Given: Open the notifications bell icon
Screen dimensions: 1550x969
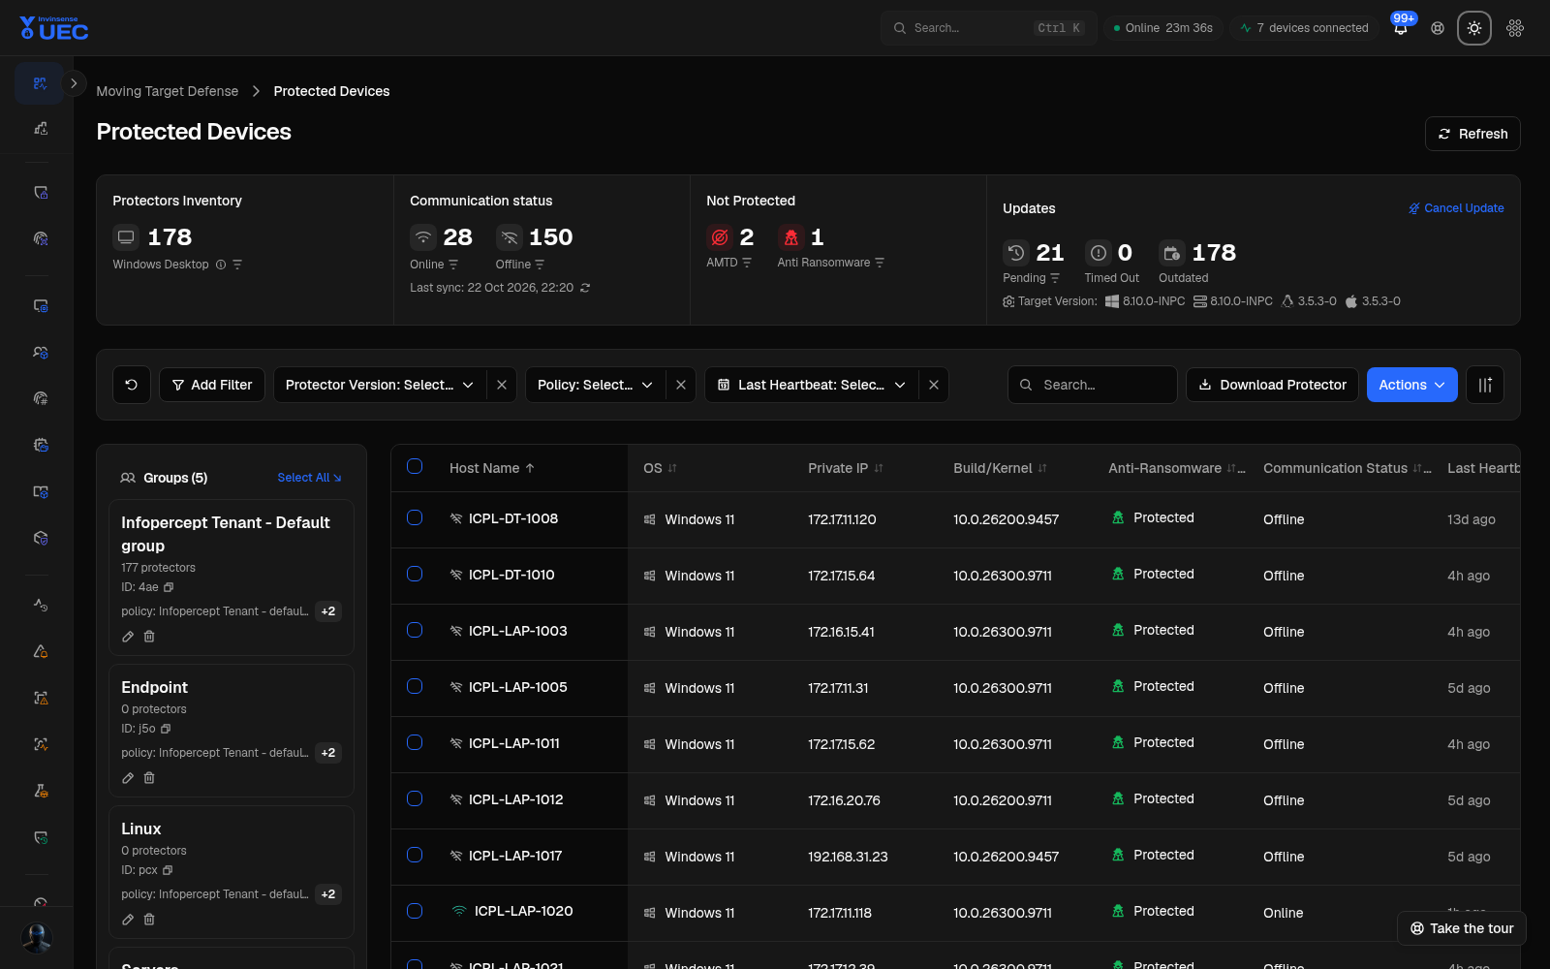Looking at the screenshot, I should [1401, 28].
